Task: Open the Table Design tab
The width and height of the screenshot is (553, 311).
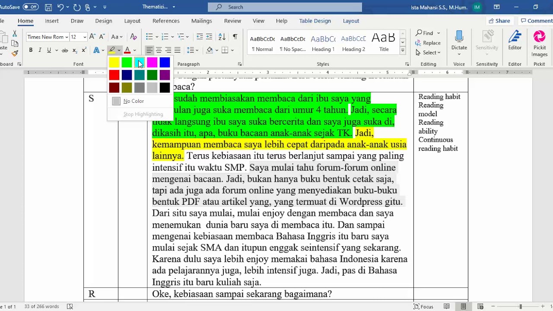Action: coord(315,21)
